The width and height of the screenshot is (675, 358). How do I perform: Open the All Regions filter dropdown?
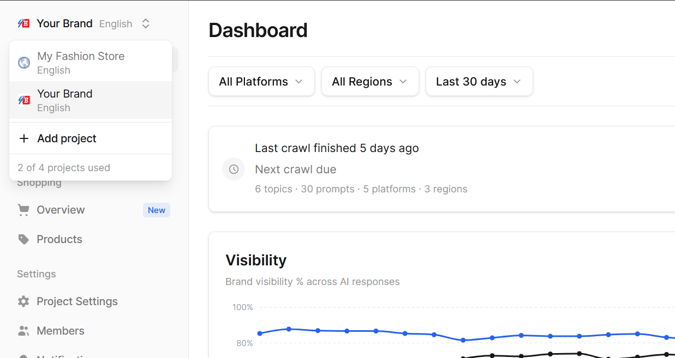[x=370, y=81]
